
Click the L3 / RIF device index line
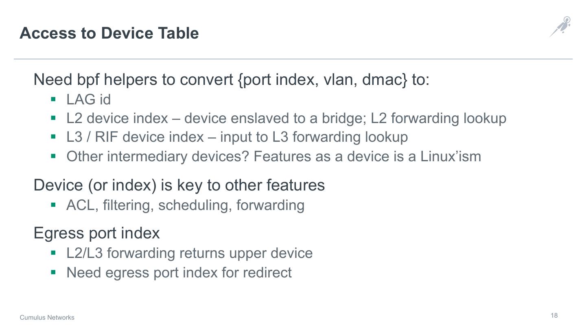237,137
